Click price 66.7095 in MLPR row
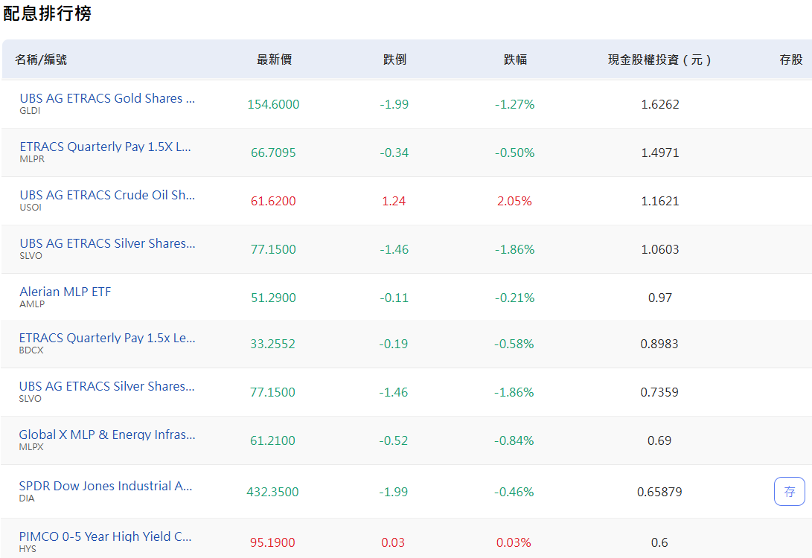This screenshot has height=558, width=812. (273, 153)
